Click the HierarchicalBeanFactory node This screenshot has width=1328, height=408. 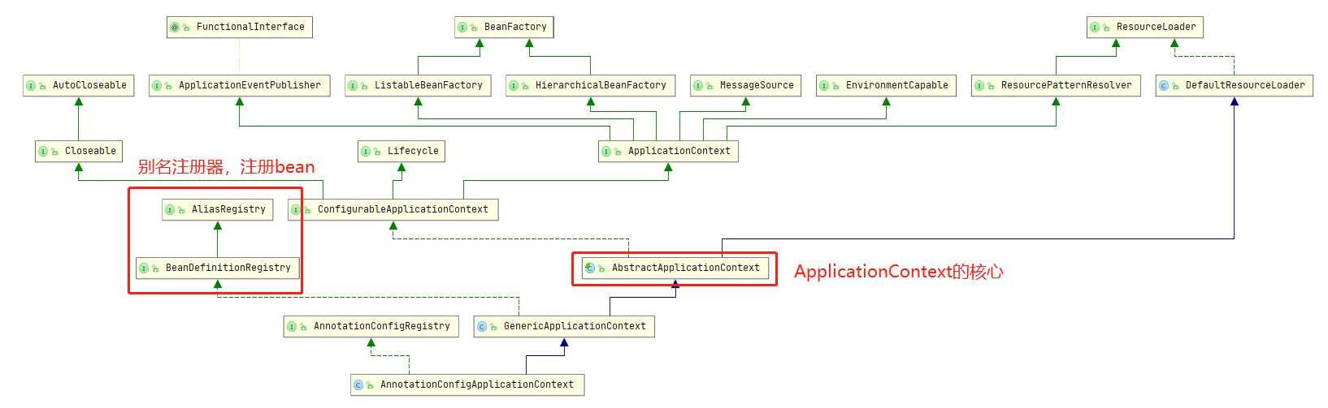tap(591, 85)
